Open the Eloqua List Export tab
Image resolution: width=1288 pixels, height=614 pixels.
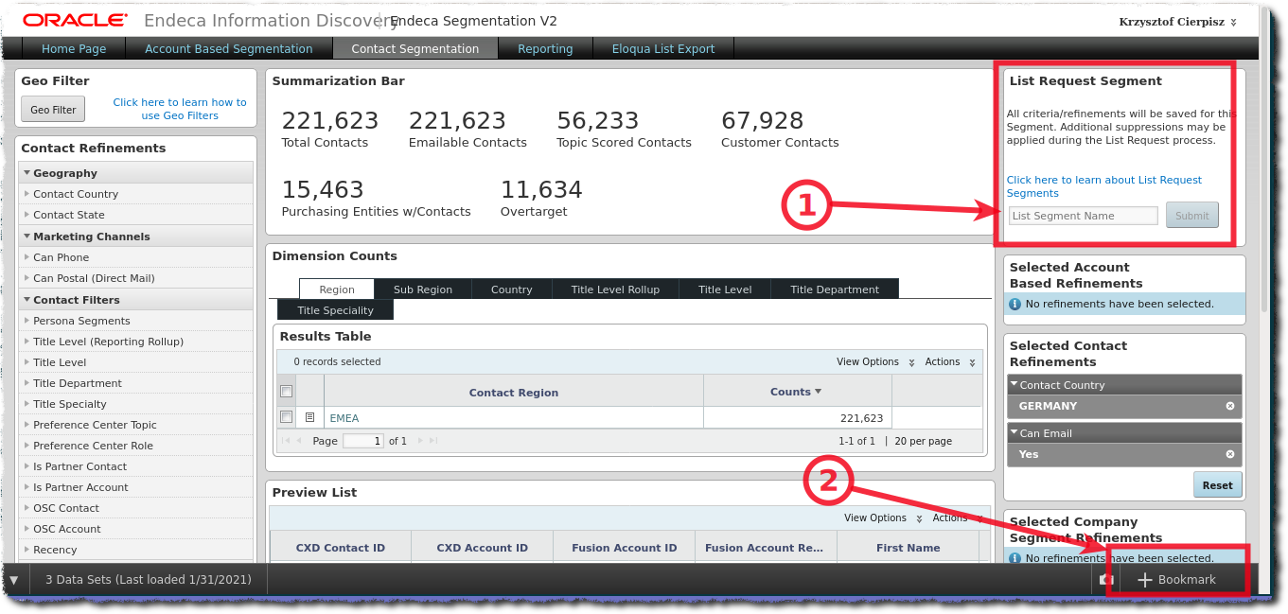pyautogui.click(x=663, y=48)
